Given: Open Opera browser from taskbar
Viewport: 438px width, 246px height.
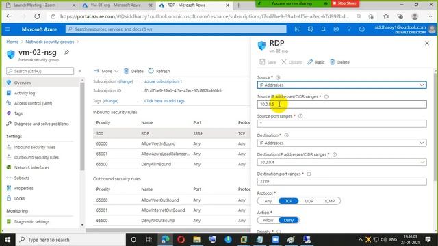Looking at the screenshot, I should point(181,240).
